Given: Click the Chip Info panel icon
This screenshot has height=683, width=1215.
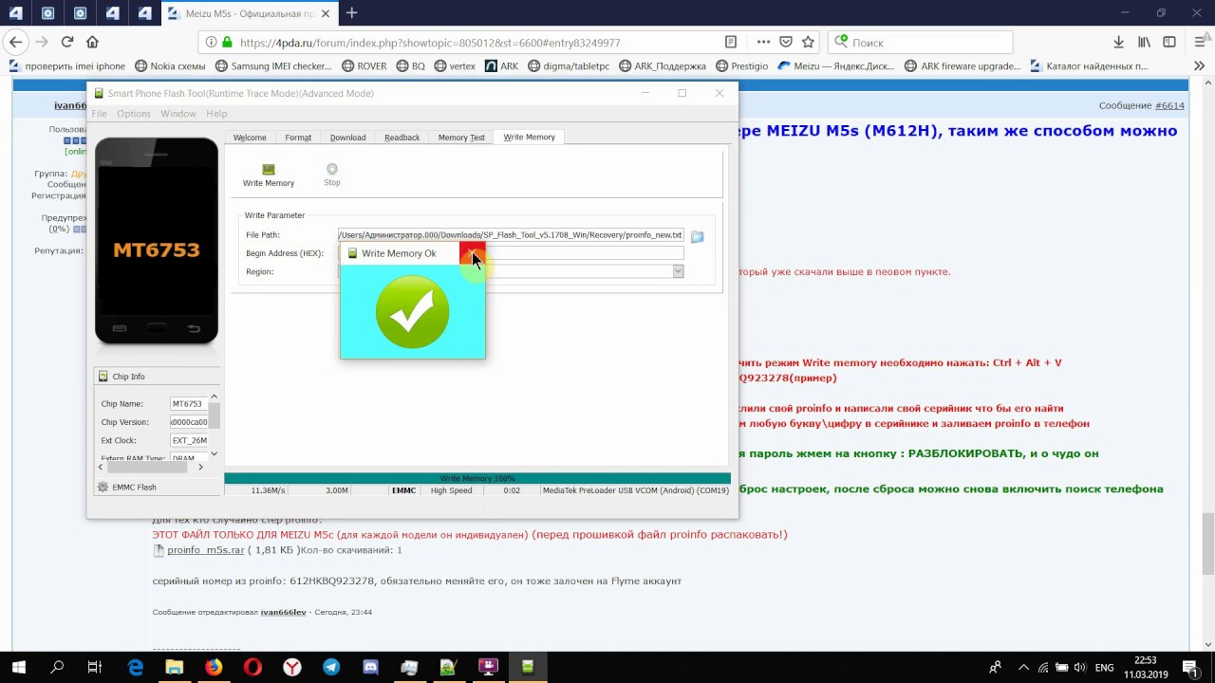Looking at the screenshot, I should pyautogui.click(x=103, y=377).
